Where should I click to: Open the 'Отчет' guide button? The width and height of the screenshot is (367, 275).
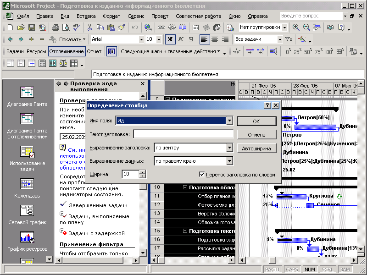click(x=94, y=51)
